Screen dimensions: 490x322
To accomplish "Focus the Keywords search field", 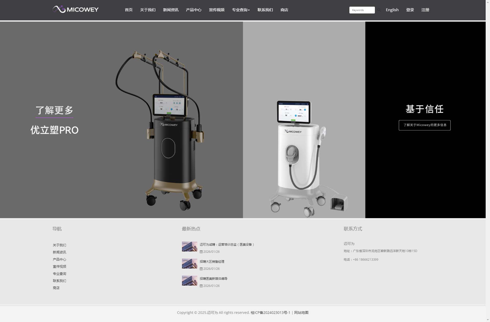I will [362, 10].
